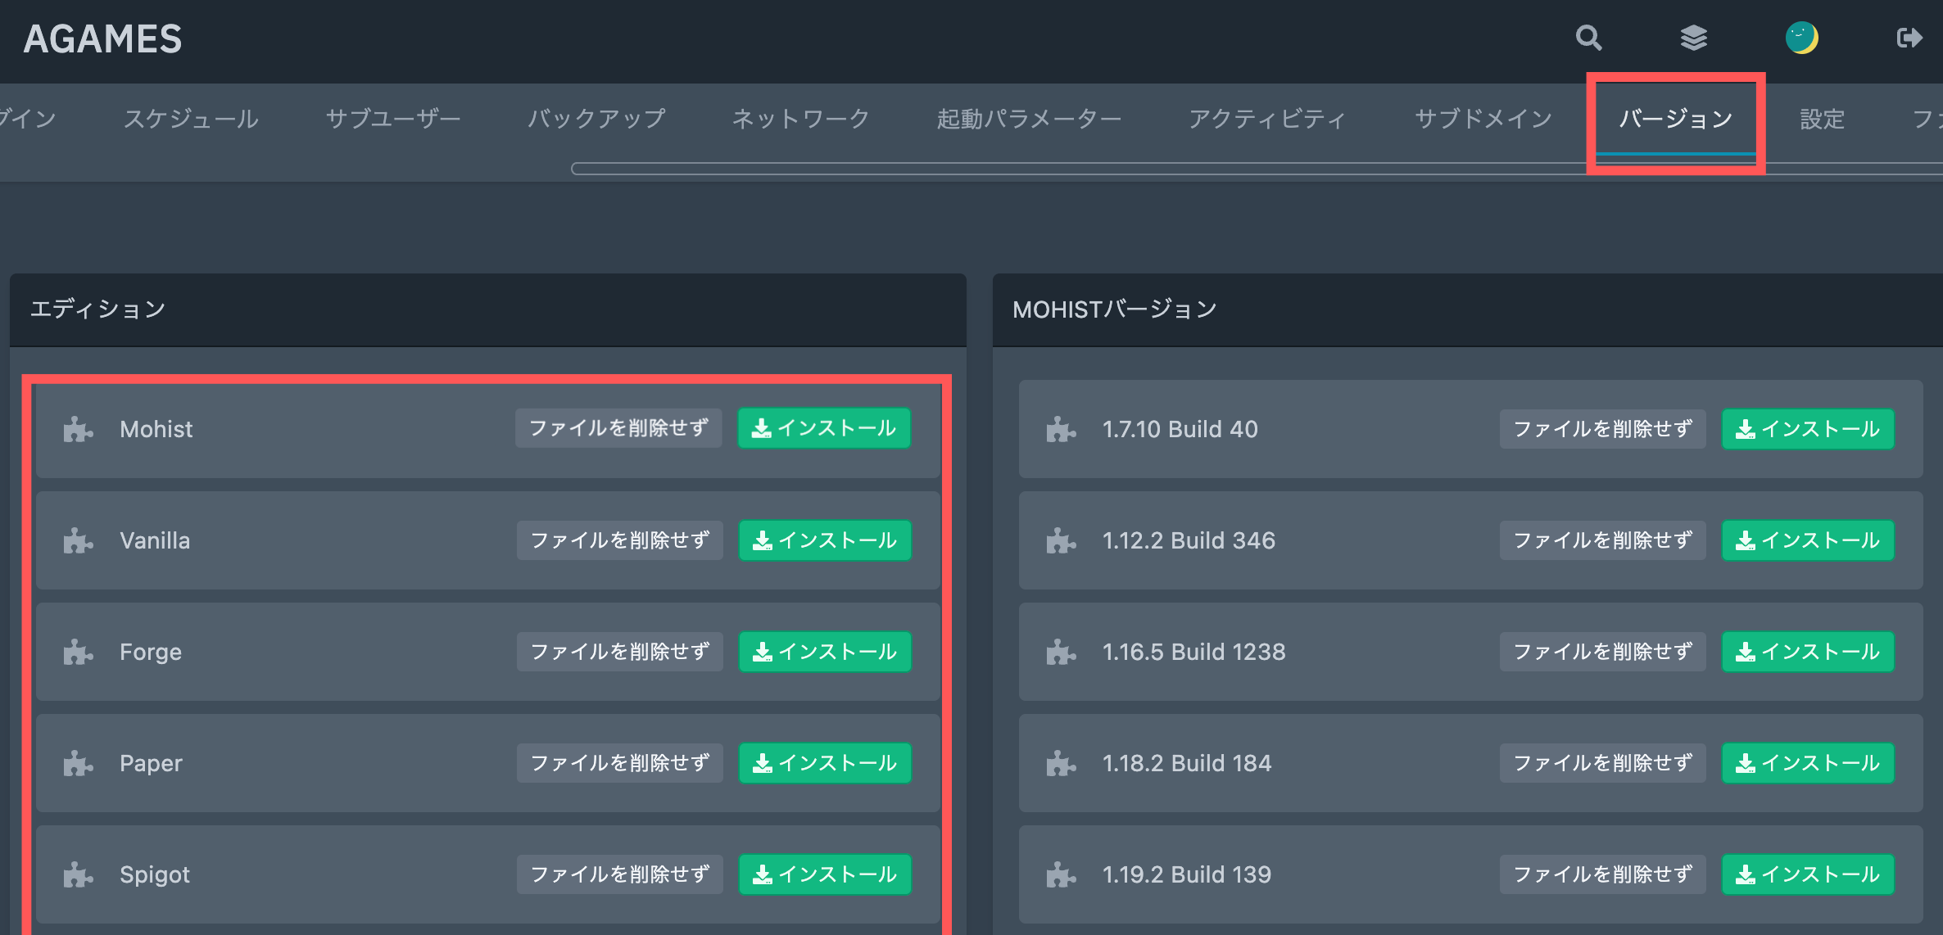This screenshot has height=935, width=1943.
Task: Install version 1.19.2 Build 139
Action: pos(1808,874)
